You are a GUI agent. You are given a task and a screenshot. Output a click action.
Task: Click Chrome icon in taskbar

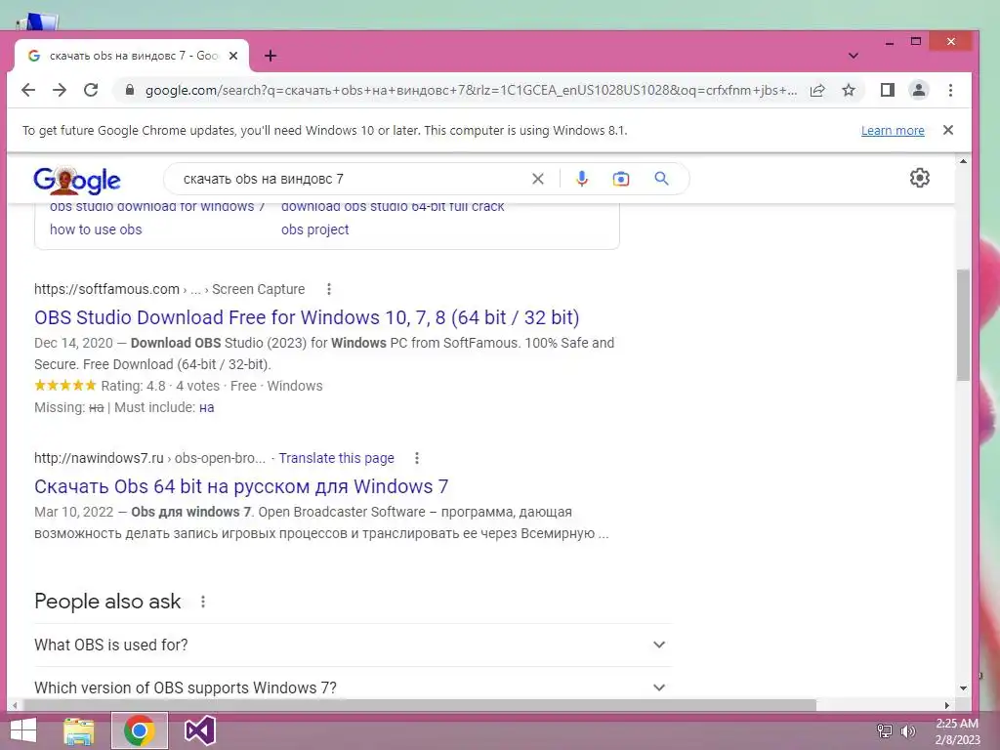(139, 730)
